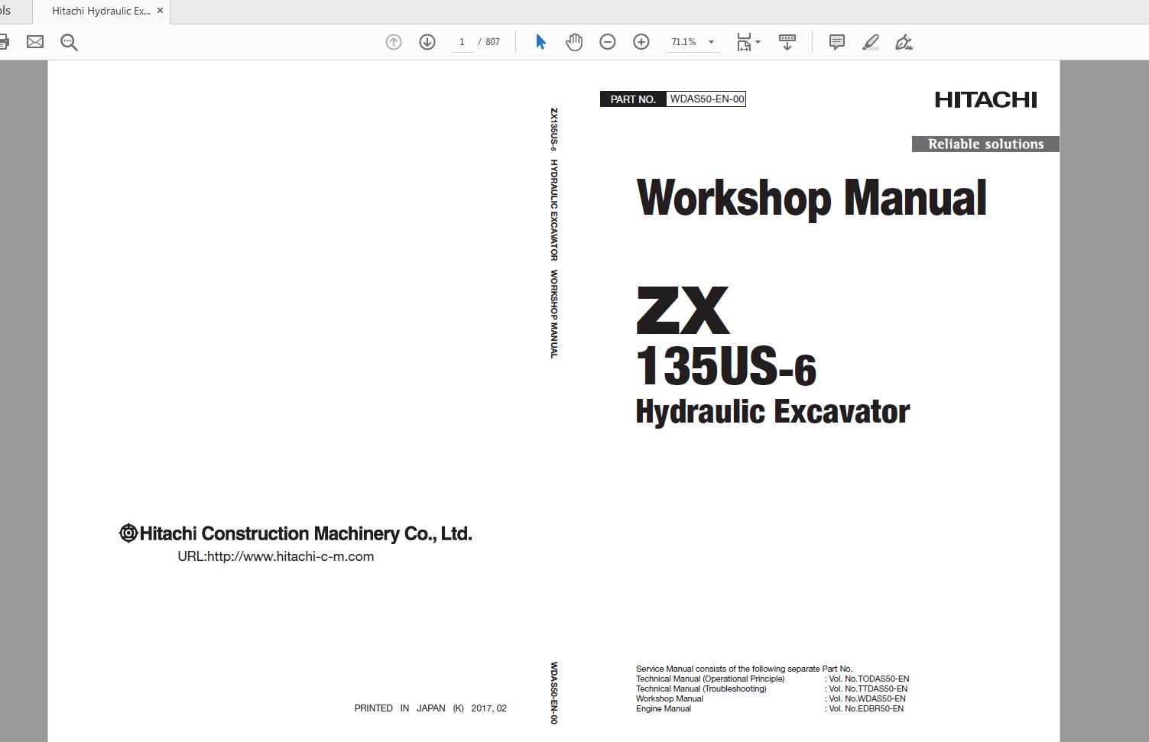The width and height of the screenshot is (1149, 742).
Task: Click the Workshop Manual heading
Action: 811,198
